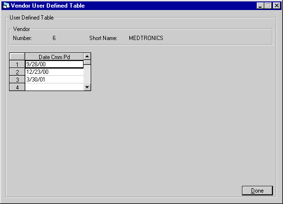Select the row 4 header
Image resolution: width=283 pixels, height=204 pixels.
pos(17,87)
